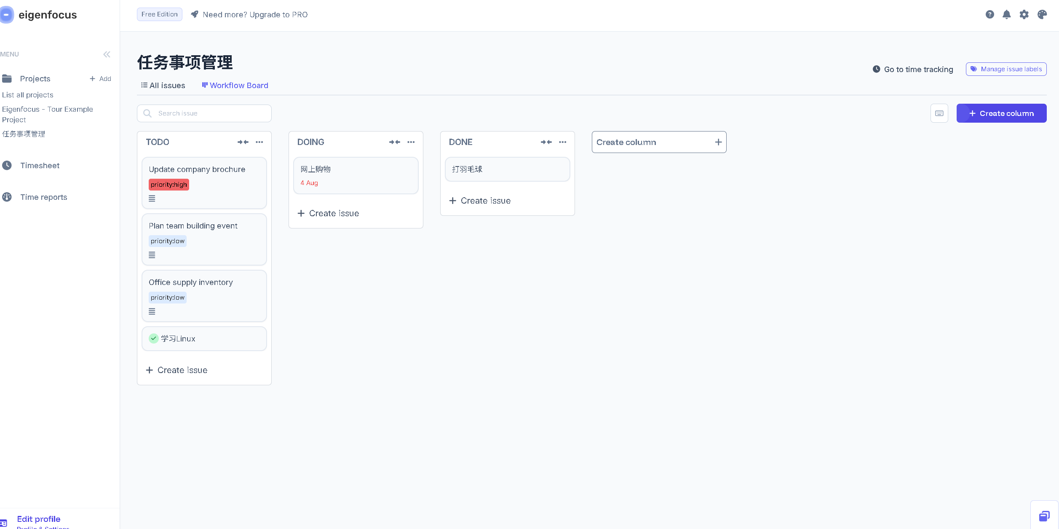The image size is (1059, 529).
Task: Open the help question mark icon
Action: (989, 15)
